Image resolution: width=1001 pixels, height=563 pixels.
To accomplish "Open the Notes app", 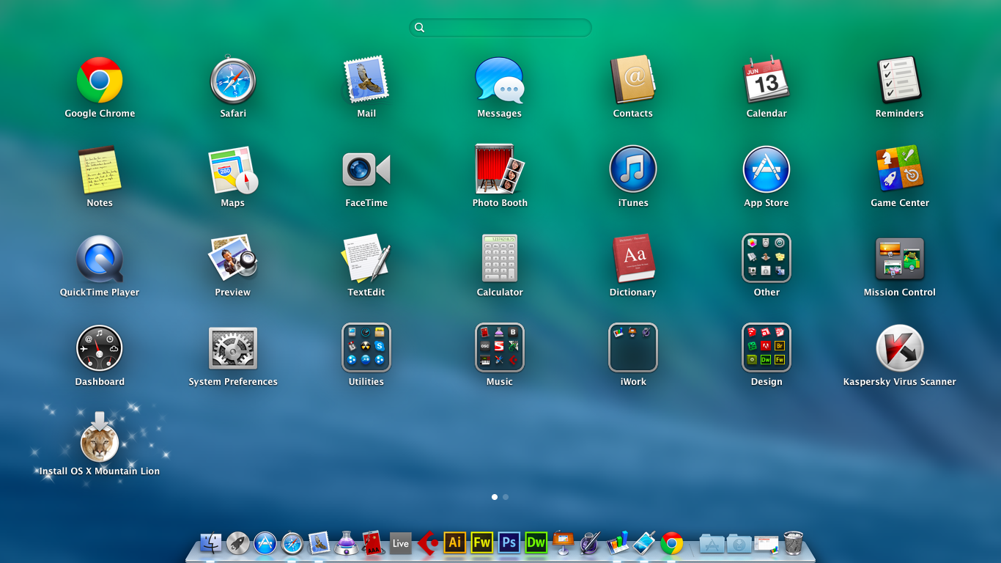I will [x=100, y=169].
